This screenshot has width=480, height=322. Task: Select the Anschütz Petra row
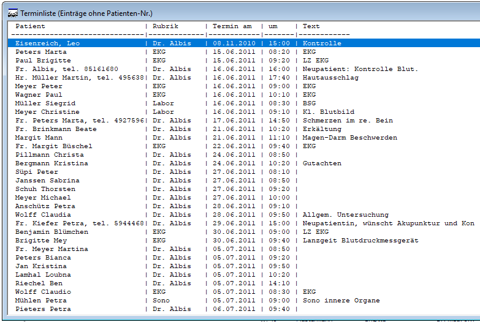pyautogui.click(x=243, y=206)
